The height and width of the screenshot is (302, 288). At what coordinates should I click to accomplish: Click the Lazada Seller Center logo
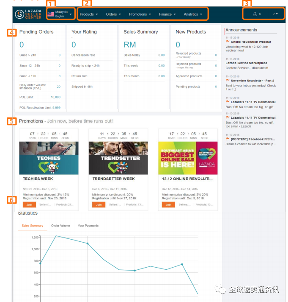point(28,14)
